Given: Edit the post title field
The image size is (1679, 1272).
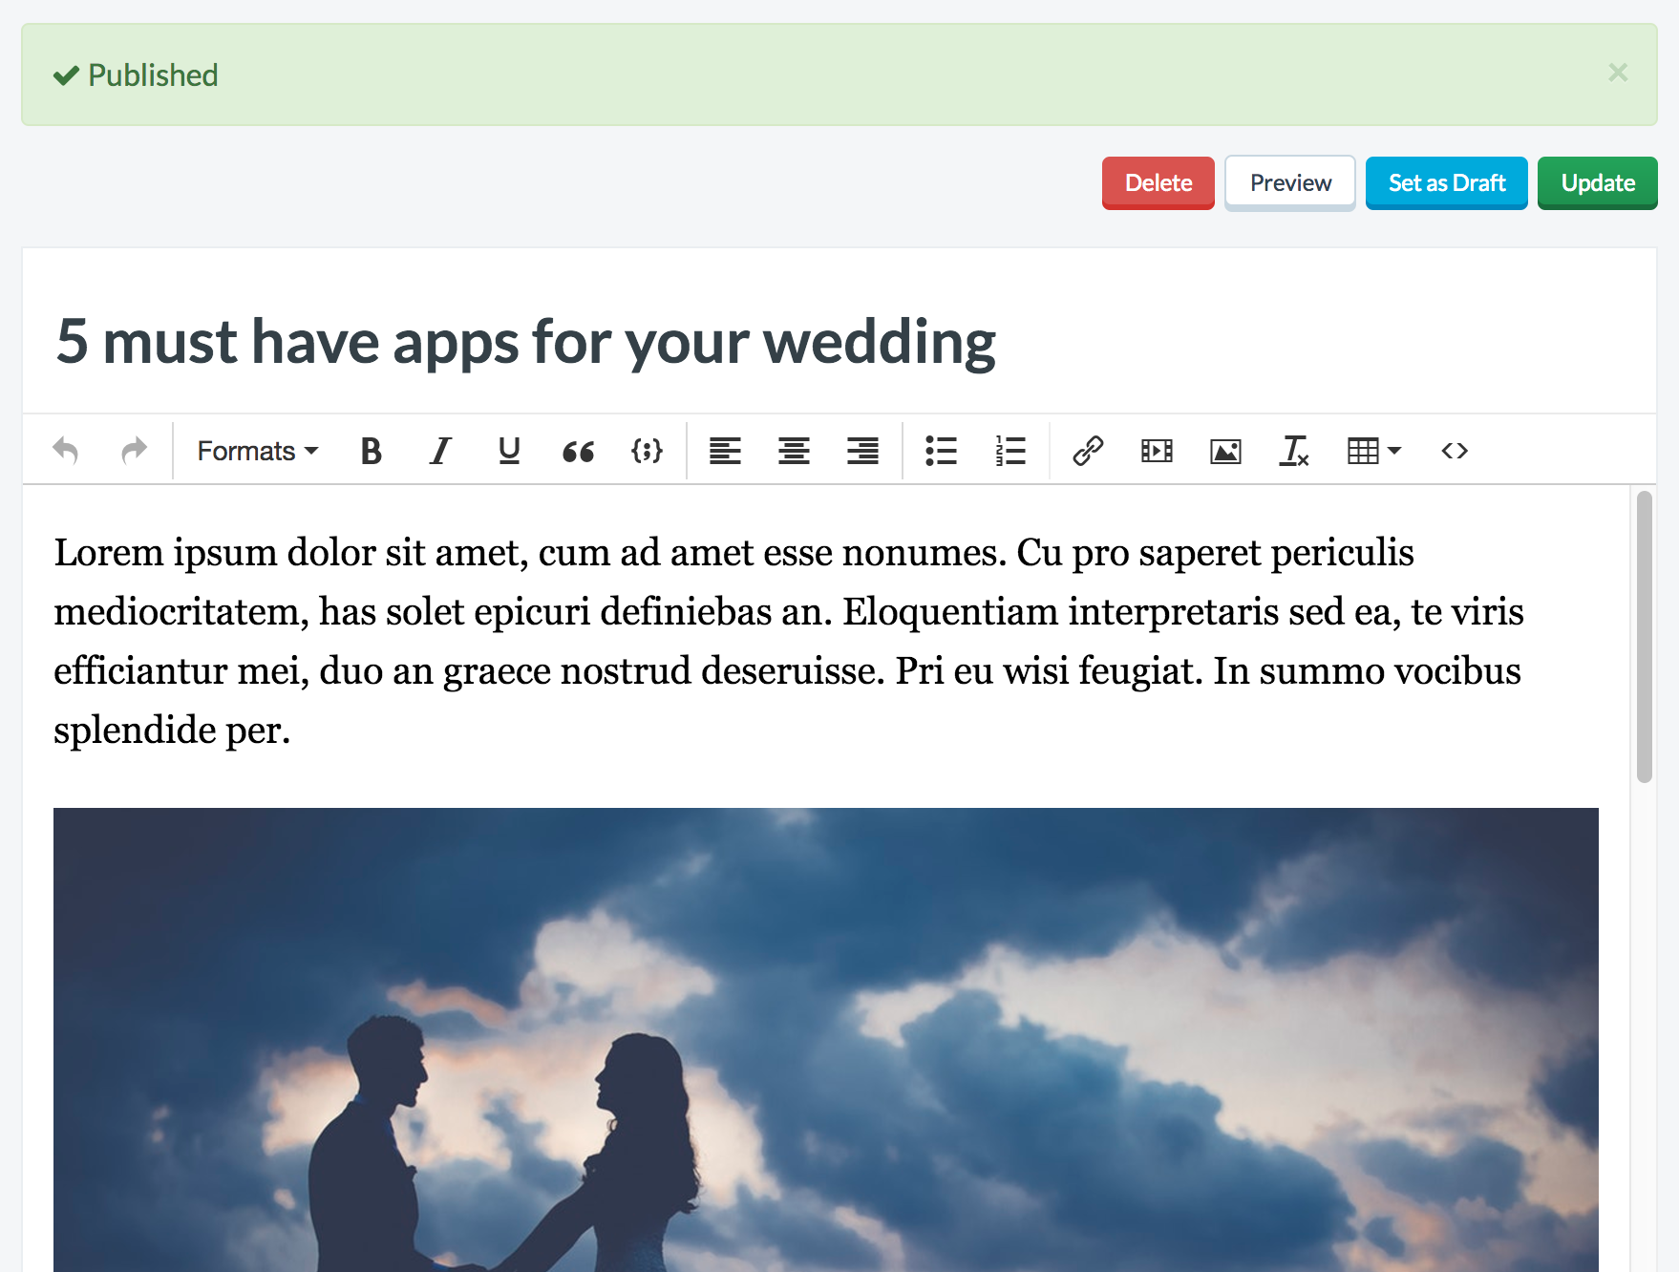Looking at the screenshot, I should (x=525, y=342).
